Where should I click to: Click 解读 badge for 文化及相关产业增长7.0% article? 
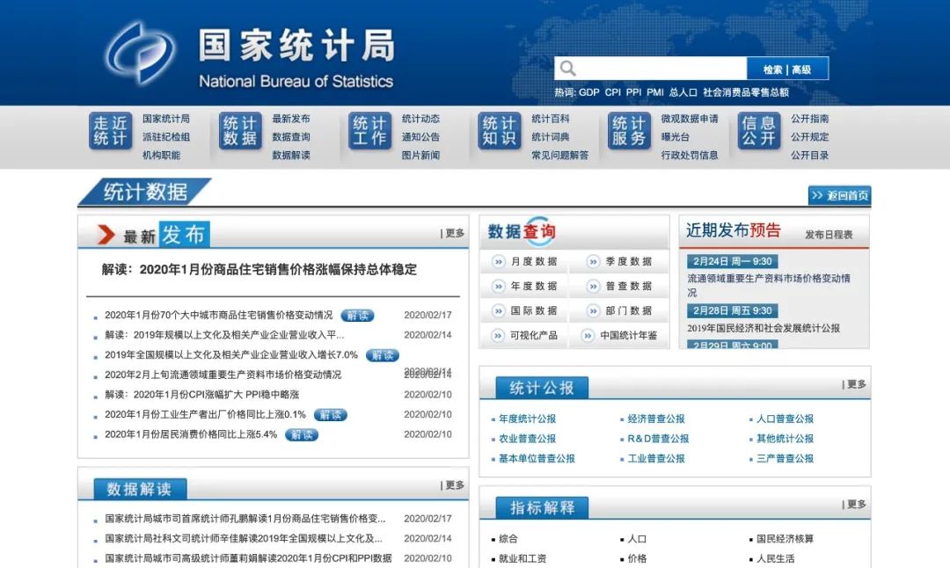click(383, 355)
